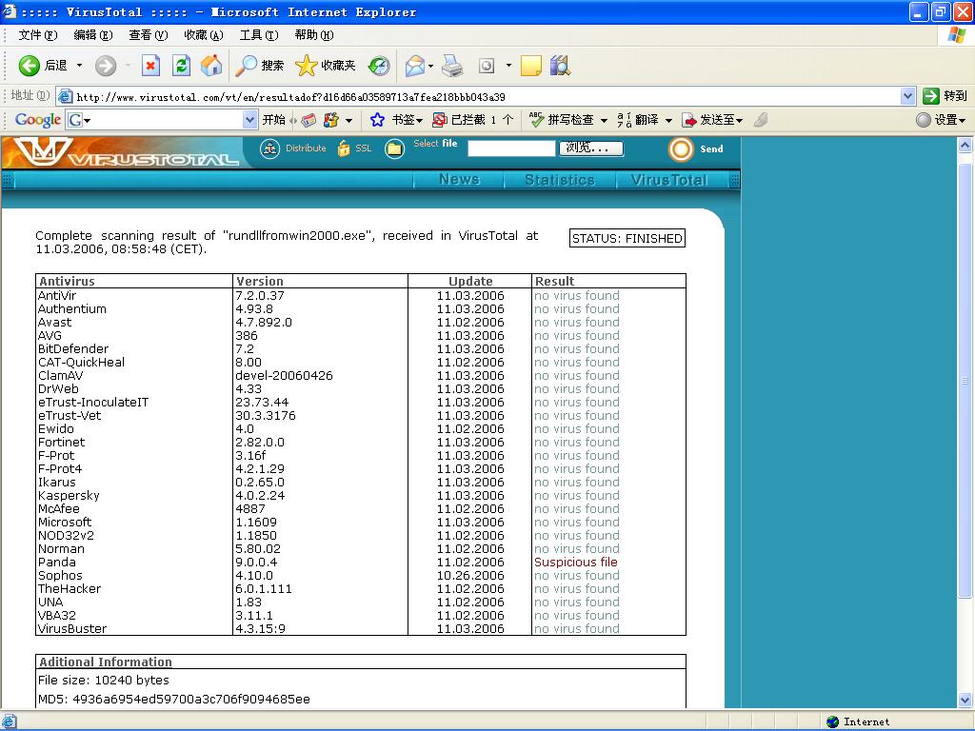The height and width of the screenshot is (731, 975).
Task: Click the gray Forward arrow button
Action: click(x=106, y=66)
